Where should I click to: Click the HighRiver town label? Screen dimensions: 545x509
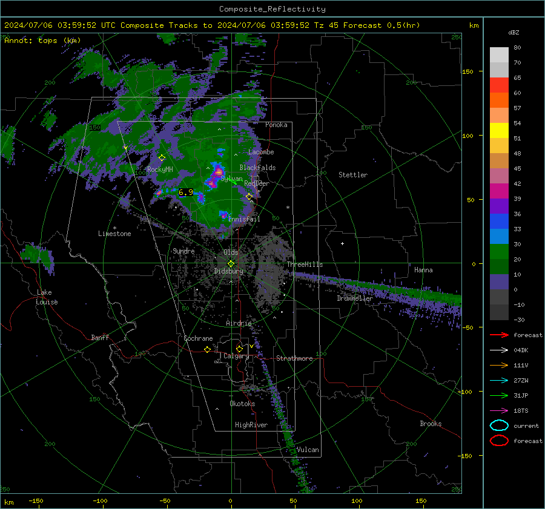click(251, 425)
